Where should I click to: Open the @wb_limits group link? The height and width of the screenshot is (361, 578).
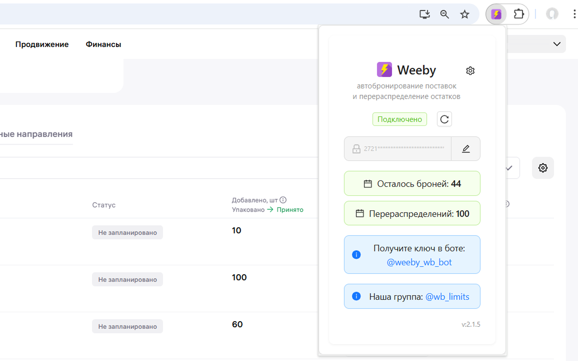tap(447, 297)
